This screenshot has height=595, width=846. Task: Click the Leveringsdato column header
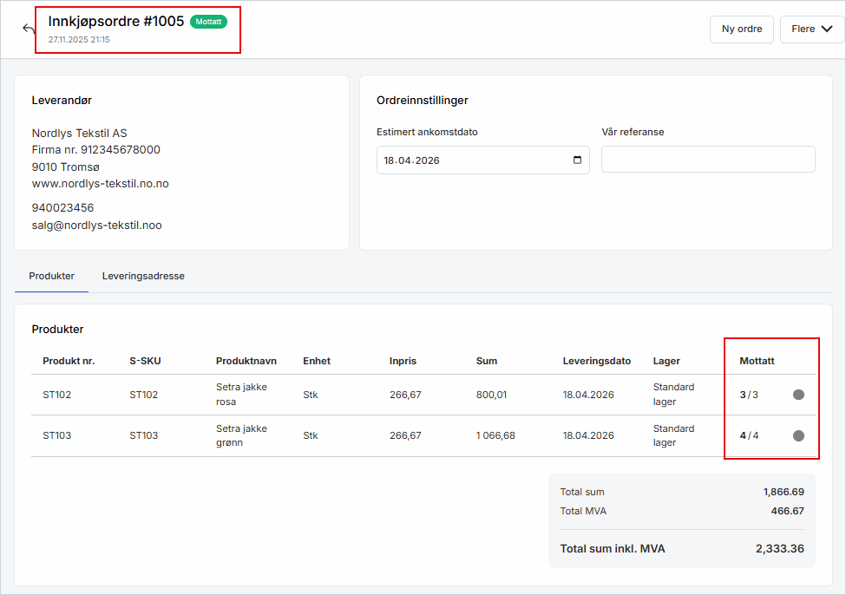click(596, 361)
